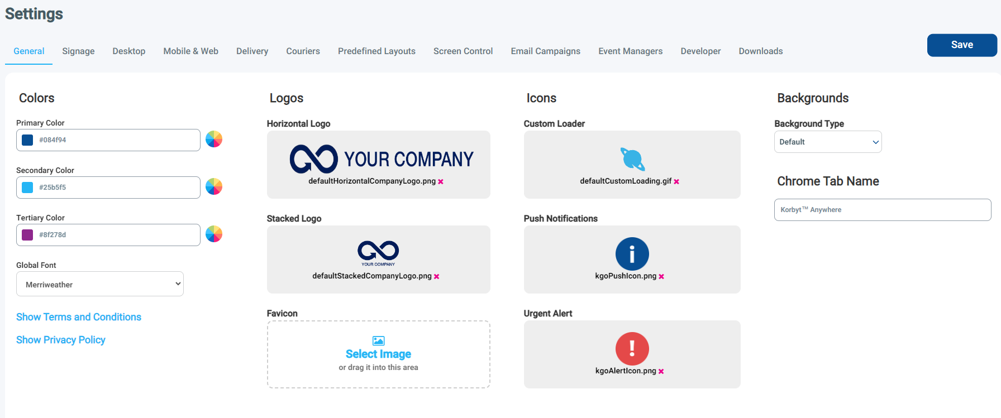The image size is (1001, 418).
Task: Open the Predefined Layouts tab
Action: (x=376, y=51)
